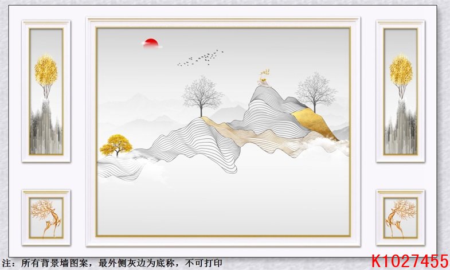Viewport: 450px width, 270px height.
Task: Click the product code K1027455
Action: [x=409, y=261]
